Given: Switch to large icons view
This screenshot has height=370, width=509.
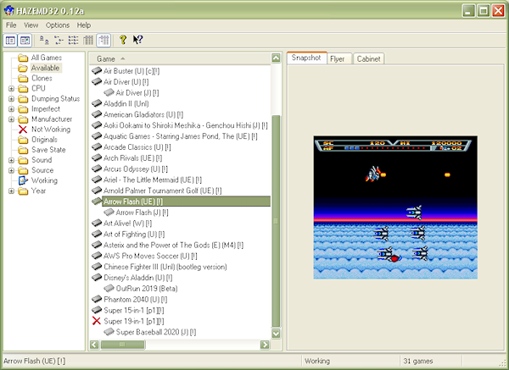Looking at the screenshot, I should (44, 40).
